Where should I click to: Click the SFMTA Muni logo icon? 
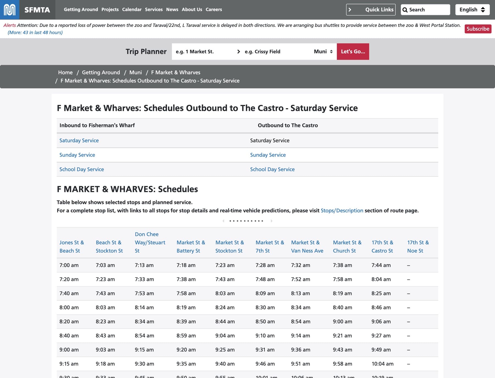click(x=10, y=10)
